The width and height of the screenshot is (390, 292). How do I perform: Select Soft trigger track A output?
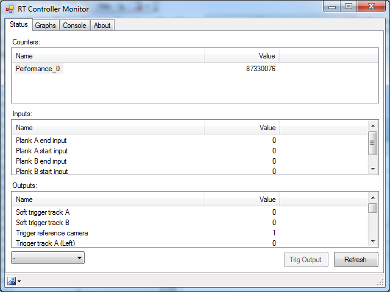(42, 212)
